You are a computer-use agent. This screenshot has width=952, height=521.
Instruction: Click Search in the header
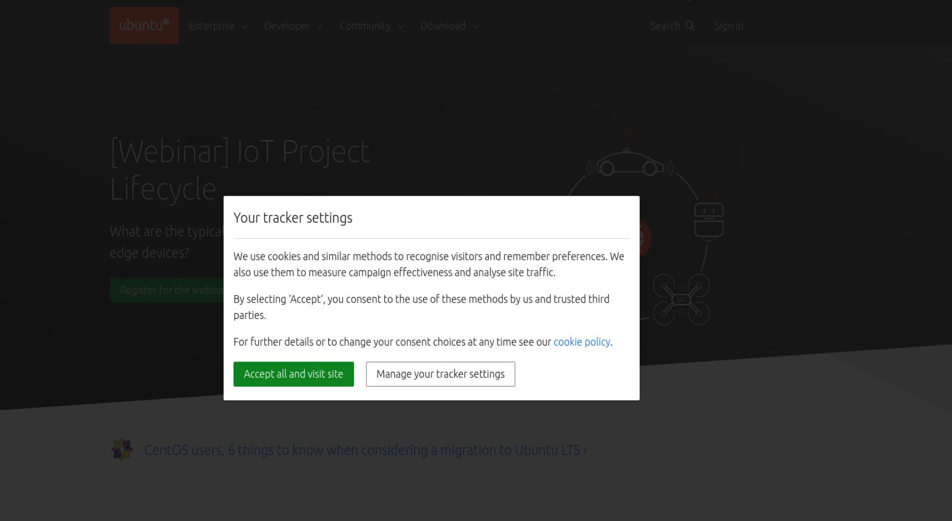[x=665, y=26]
